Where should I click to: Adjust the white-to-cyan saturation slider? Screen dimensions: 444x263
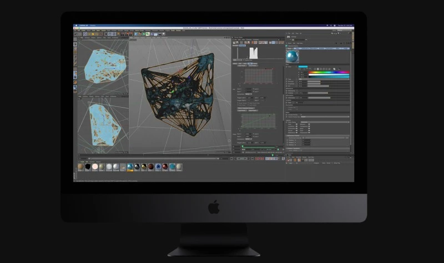click(x=329, y=75)
